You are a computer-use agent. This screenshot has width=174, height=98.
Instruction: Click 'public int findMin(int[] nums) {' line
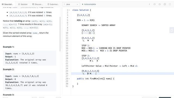[95, 79]
